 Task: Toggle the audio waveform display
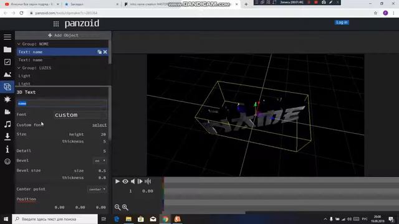(148, 181)
